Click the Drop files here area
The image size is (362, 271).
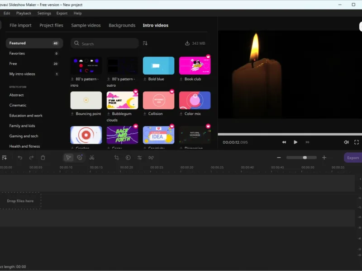tap(20, 201)
